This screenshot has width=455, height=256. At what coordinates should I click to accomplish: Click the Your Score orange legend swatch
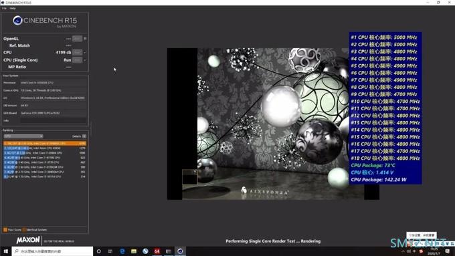coord(5,230)
